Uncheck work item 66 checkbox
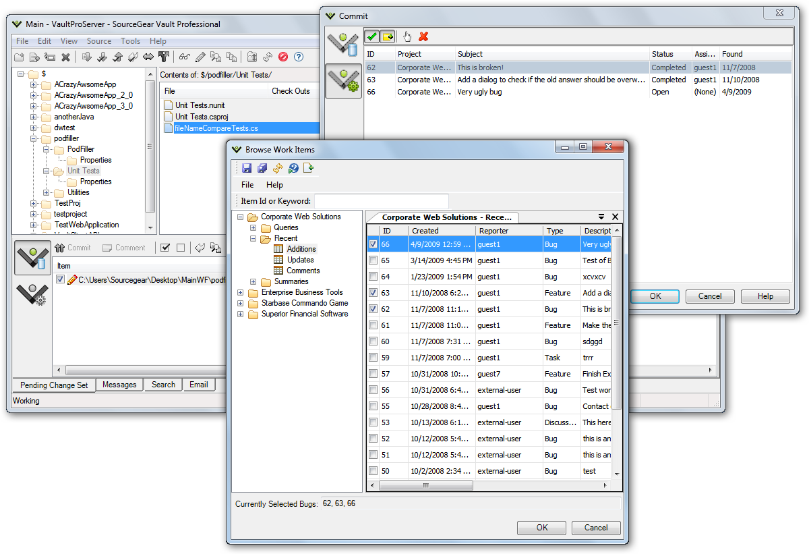Screen dimensions: 809x554 pyautogui.click(x=373, y=244)
